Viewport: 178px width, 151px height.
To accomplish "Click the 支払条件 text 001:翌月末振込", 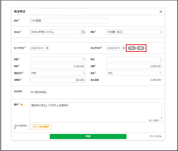I will point(39,92).
